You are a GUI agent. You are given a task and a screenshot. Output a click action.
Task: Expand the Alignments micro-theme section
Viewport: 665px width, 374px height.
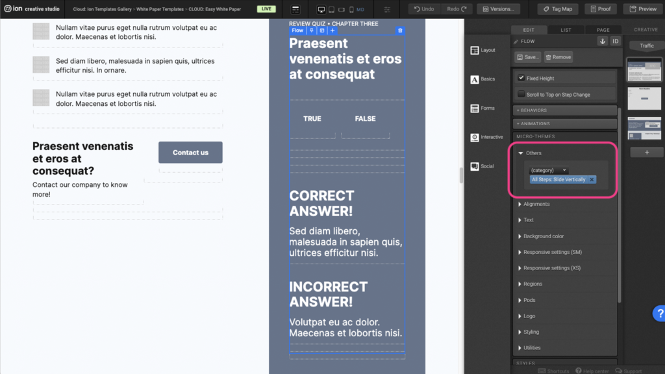click(x=536, y=204)
